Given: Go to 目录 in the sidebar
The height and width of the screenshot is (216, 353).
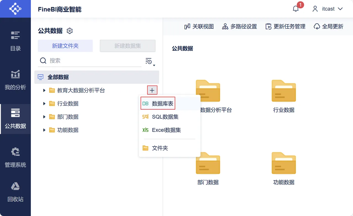Looking at the screenshot, I should (15, 41).
